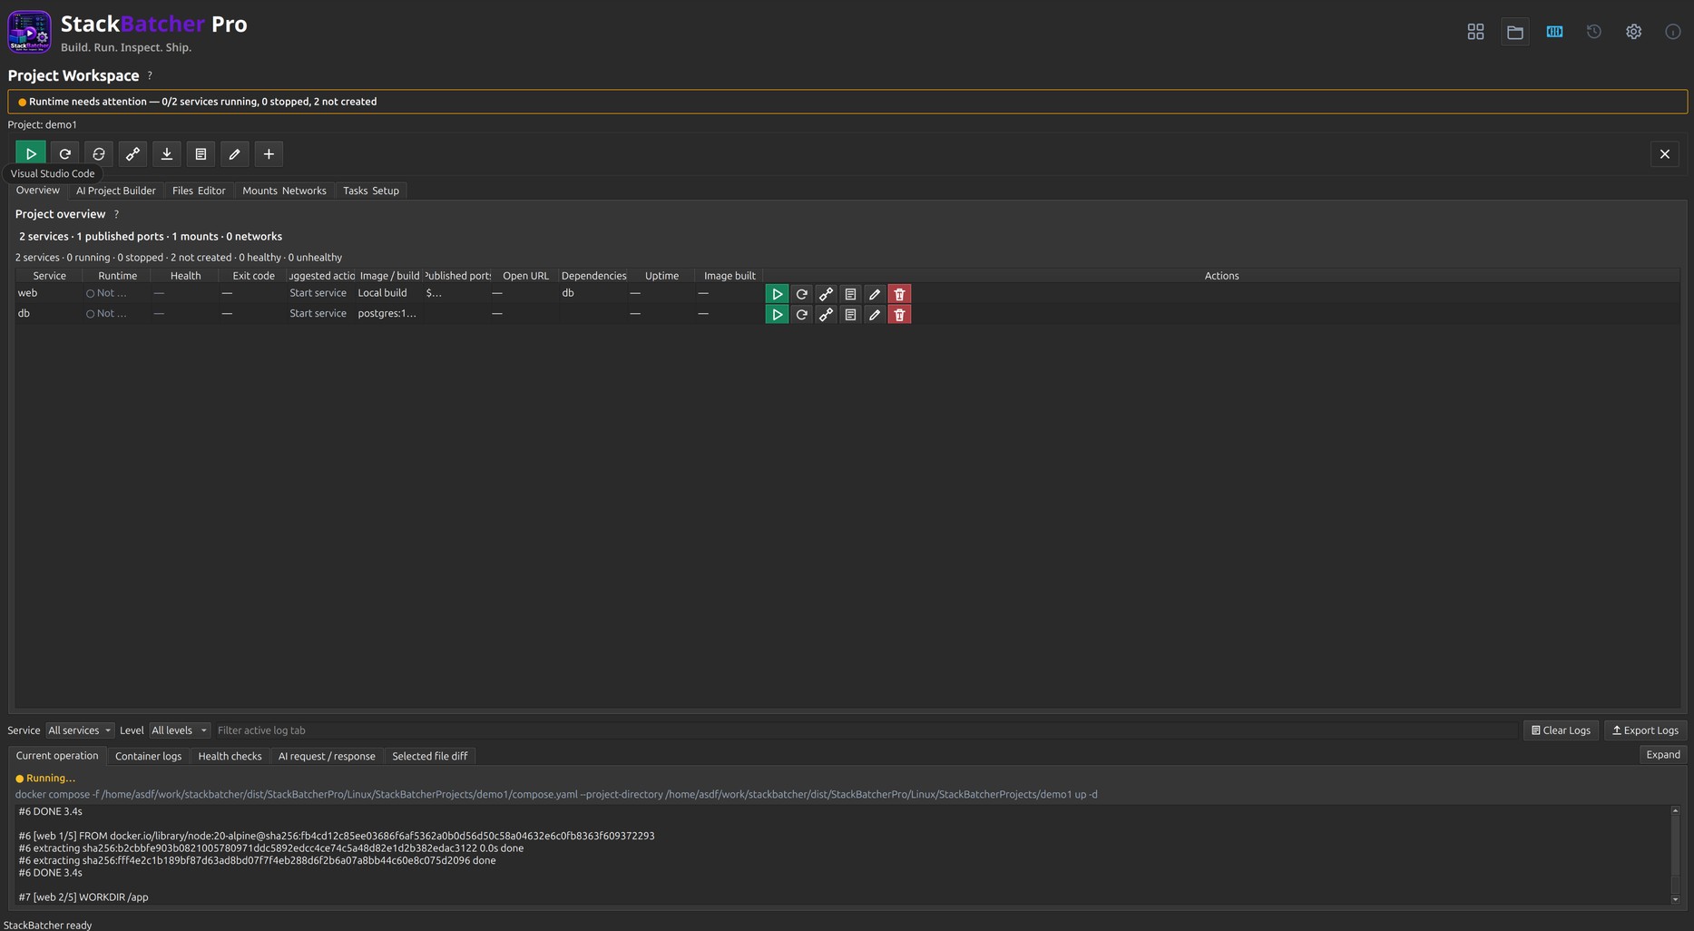Select the Health checks log tab
Viewport: 1694px width, 931px height.
point(230,756)
